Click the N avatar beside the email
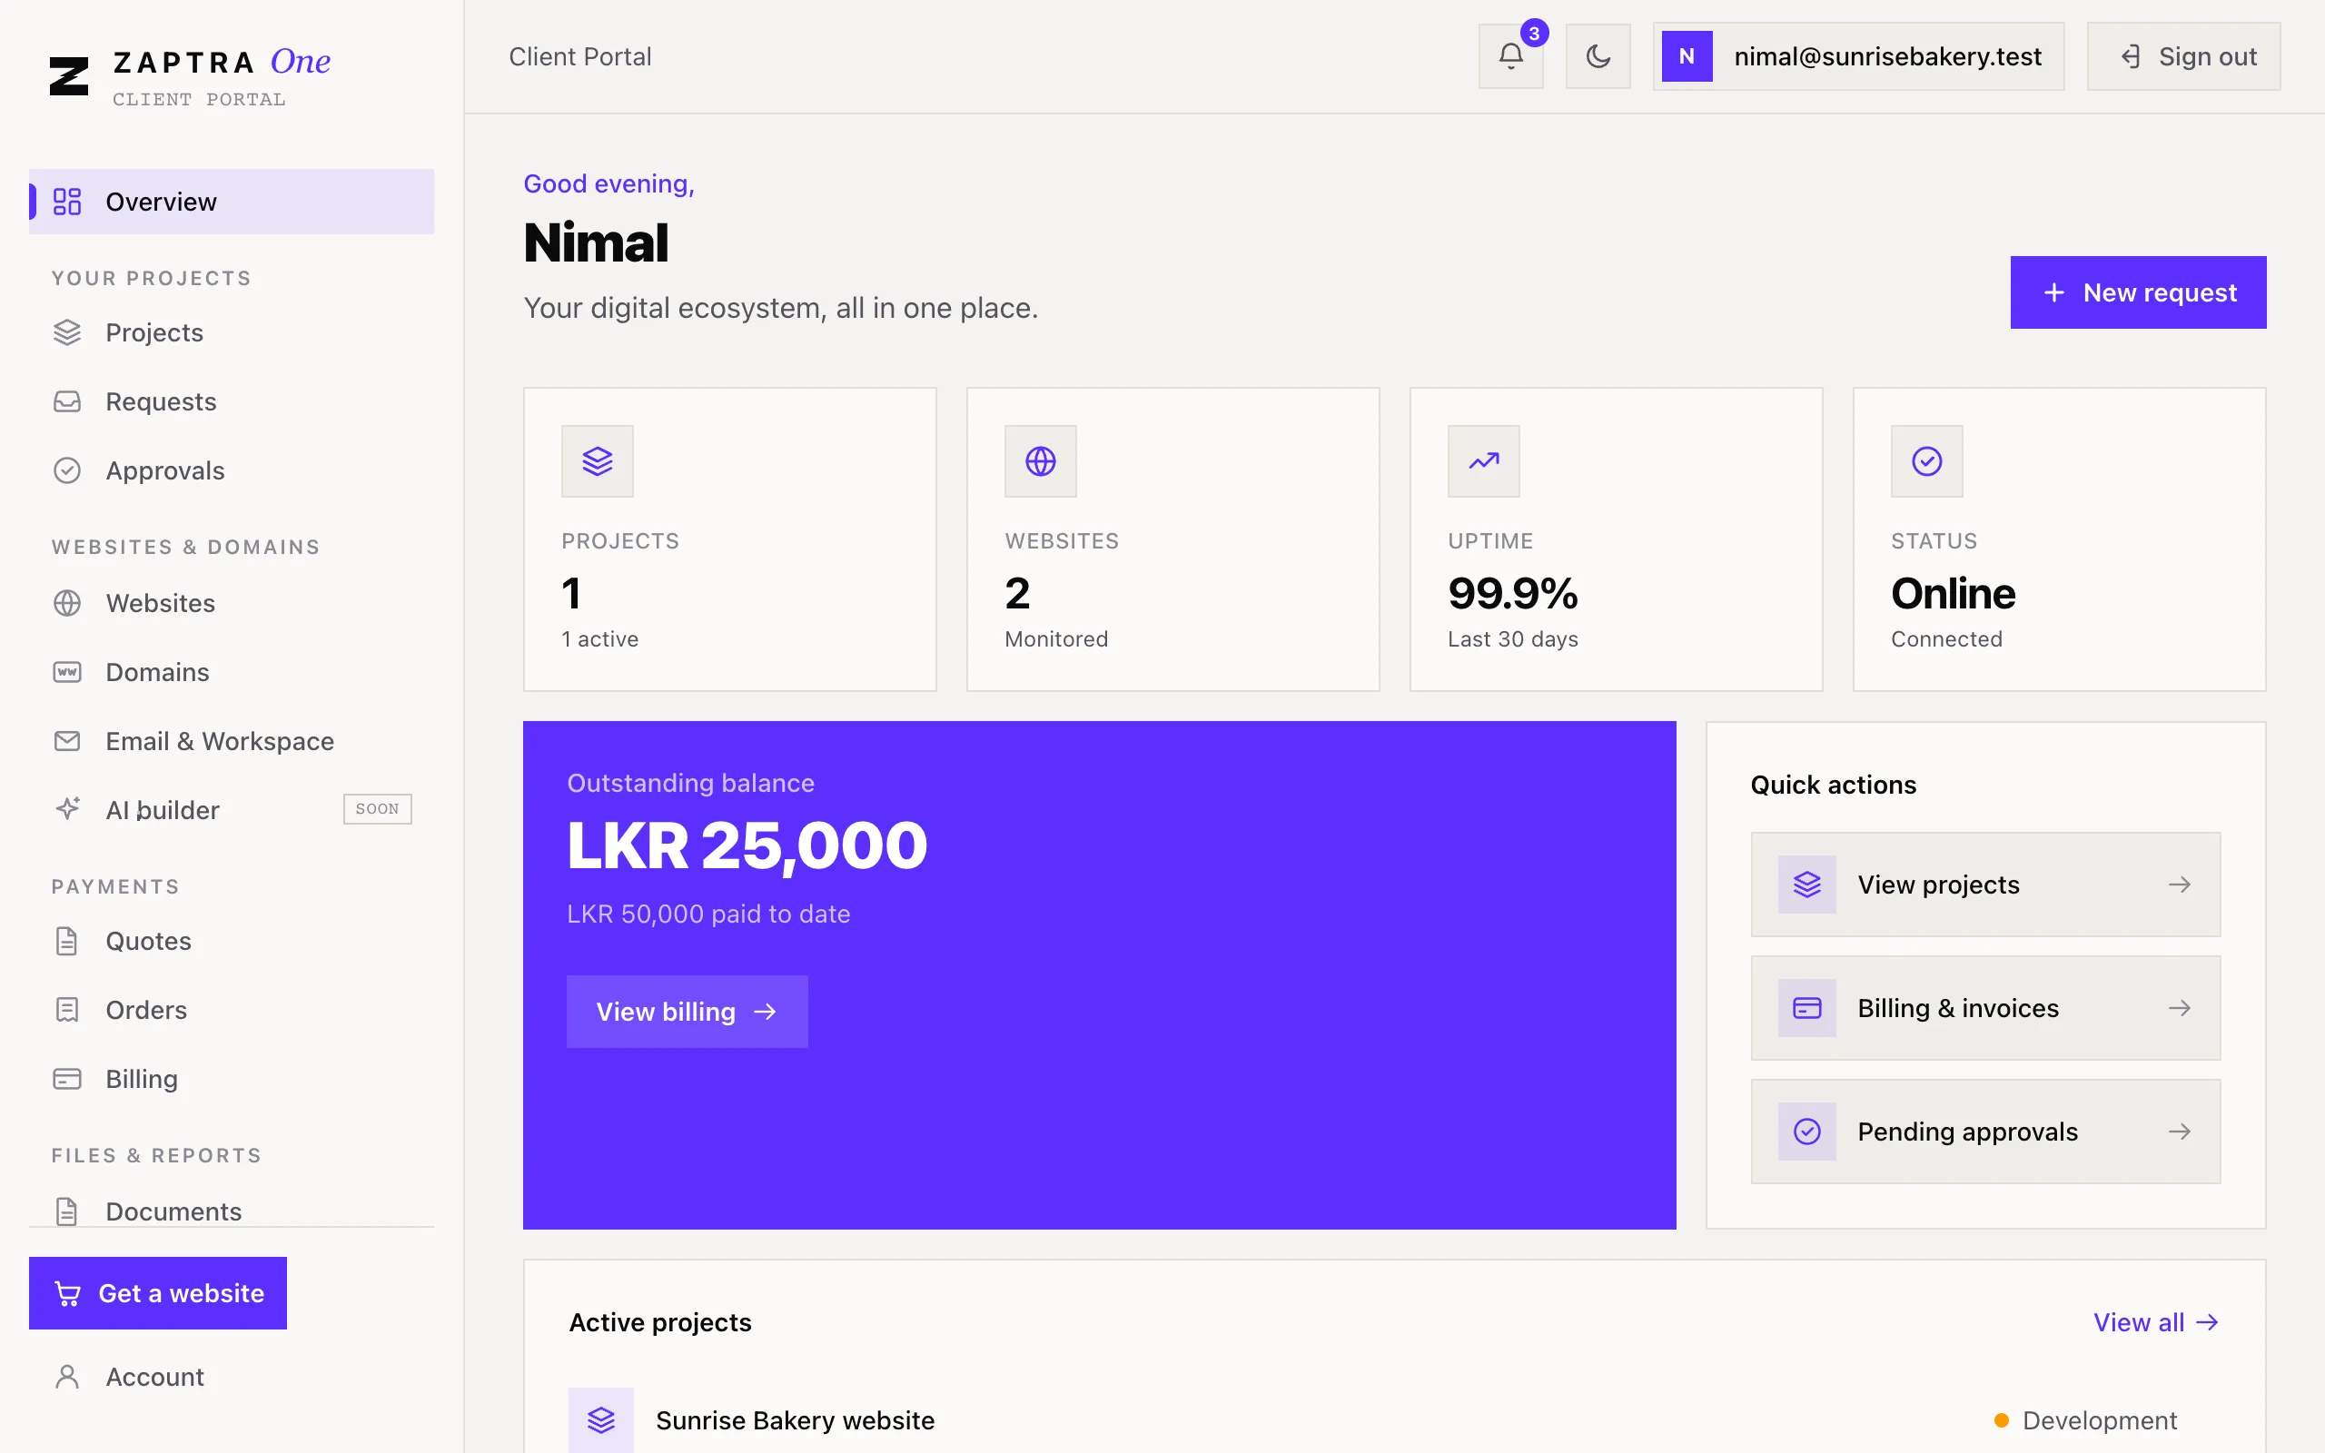The height and width of the screenshot is (1453, 2325). 1687,56
